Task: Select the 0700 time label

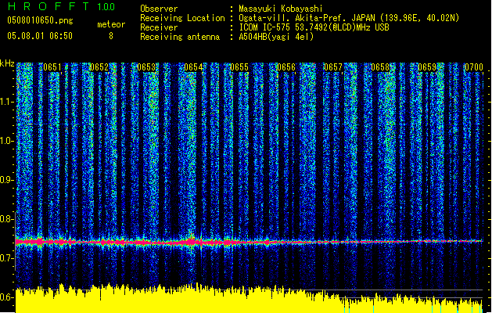Action: pyautogui.click(x=474, y=68)
